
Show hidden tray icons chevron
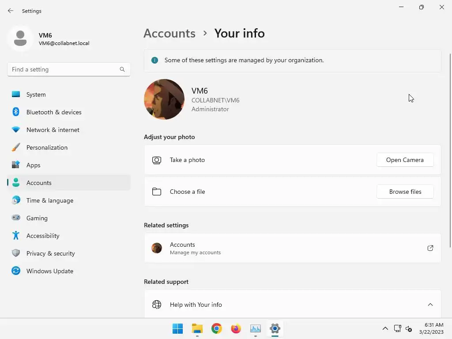[385, 328]
